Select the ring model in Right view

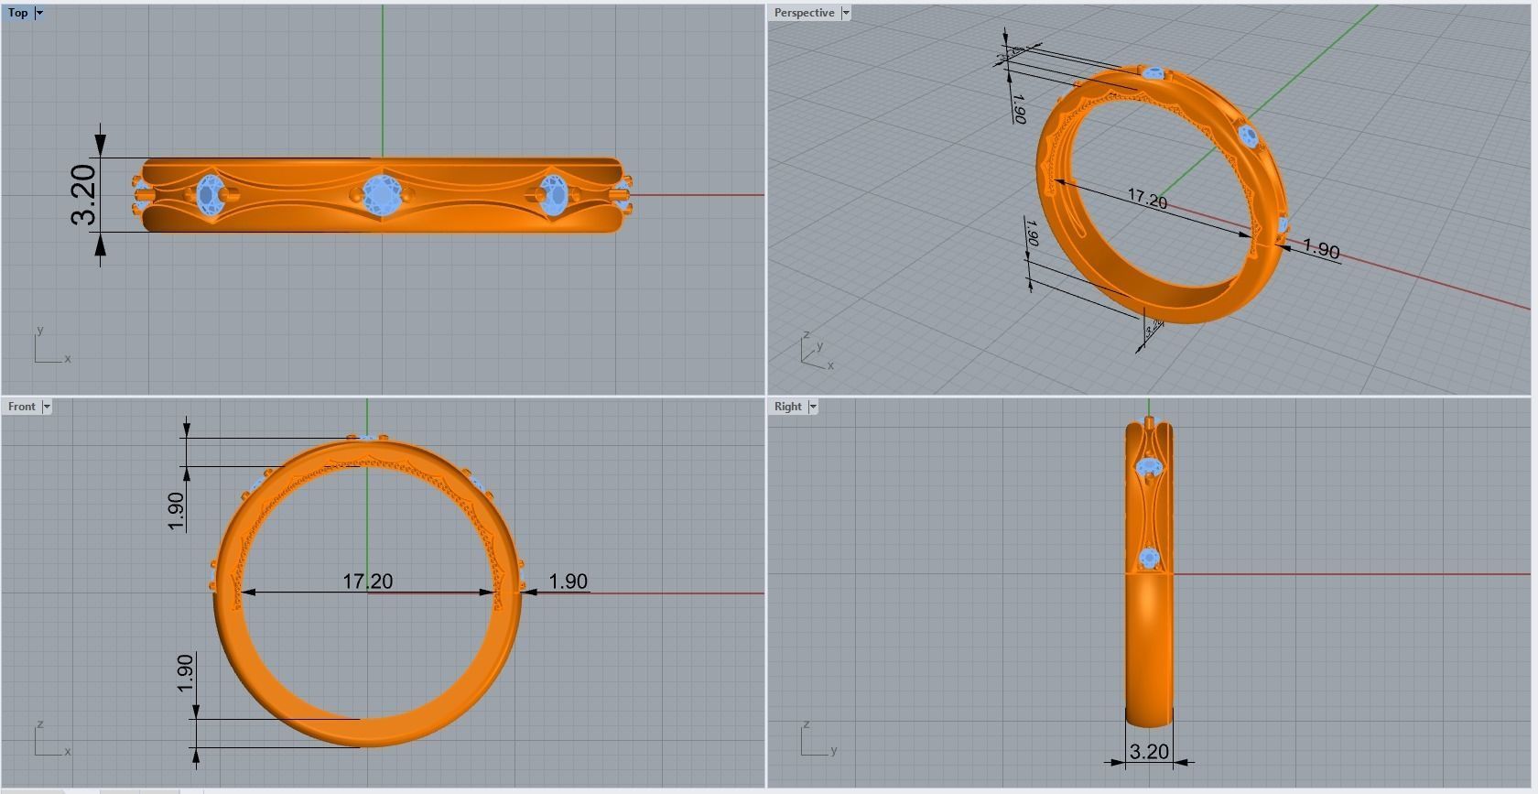(1149, 641)
